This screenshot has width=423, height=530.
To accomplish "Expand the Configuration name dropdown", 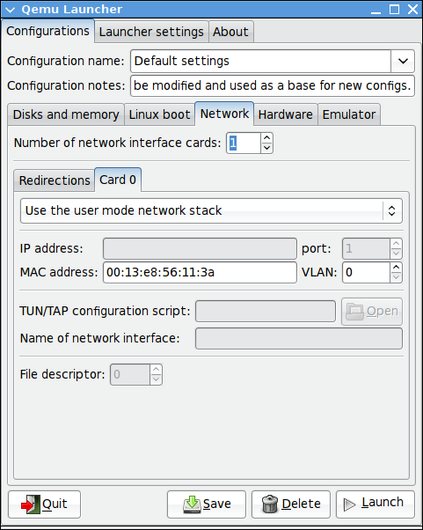I will coord(403,61).
